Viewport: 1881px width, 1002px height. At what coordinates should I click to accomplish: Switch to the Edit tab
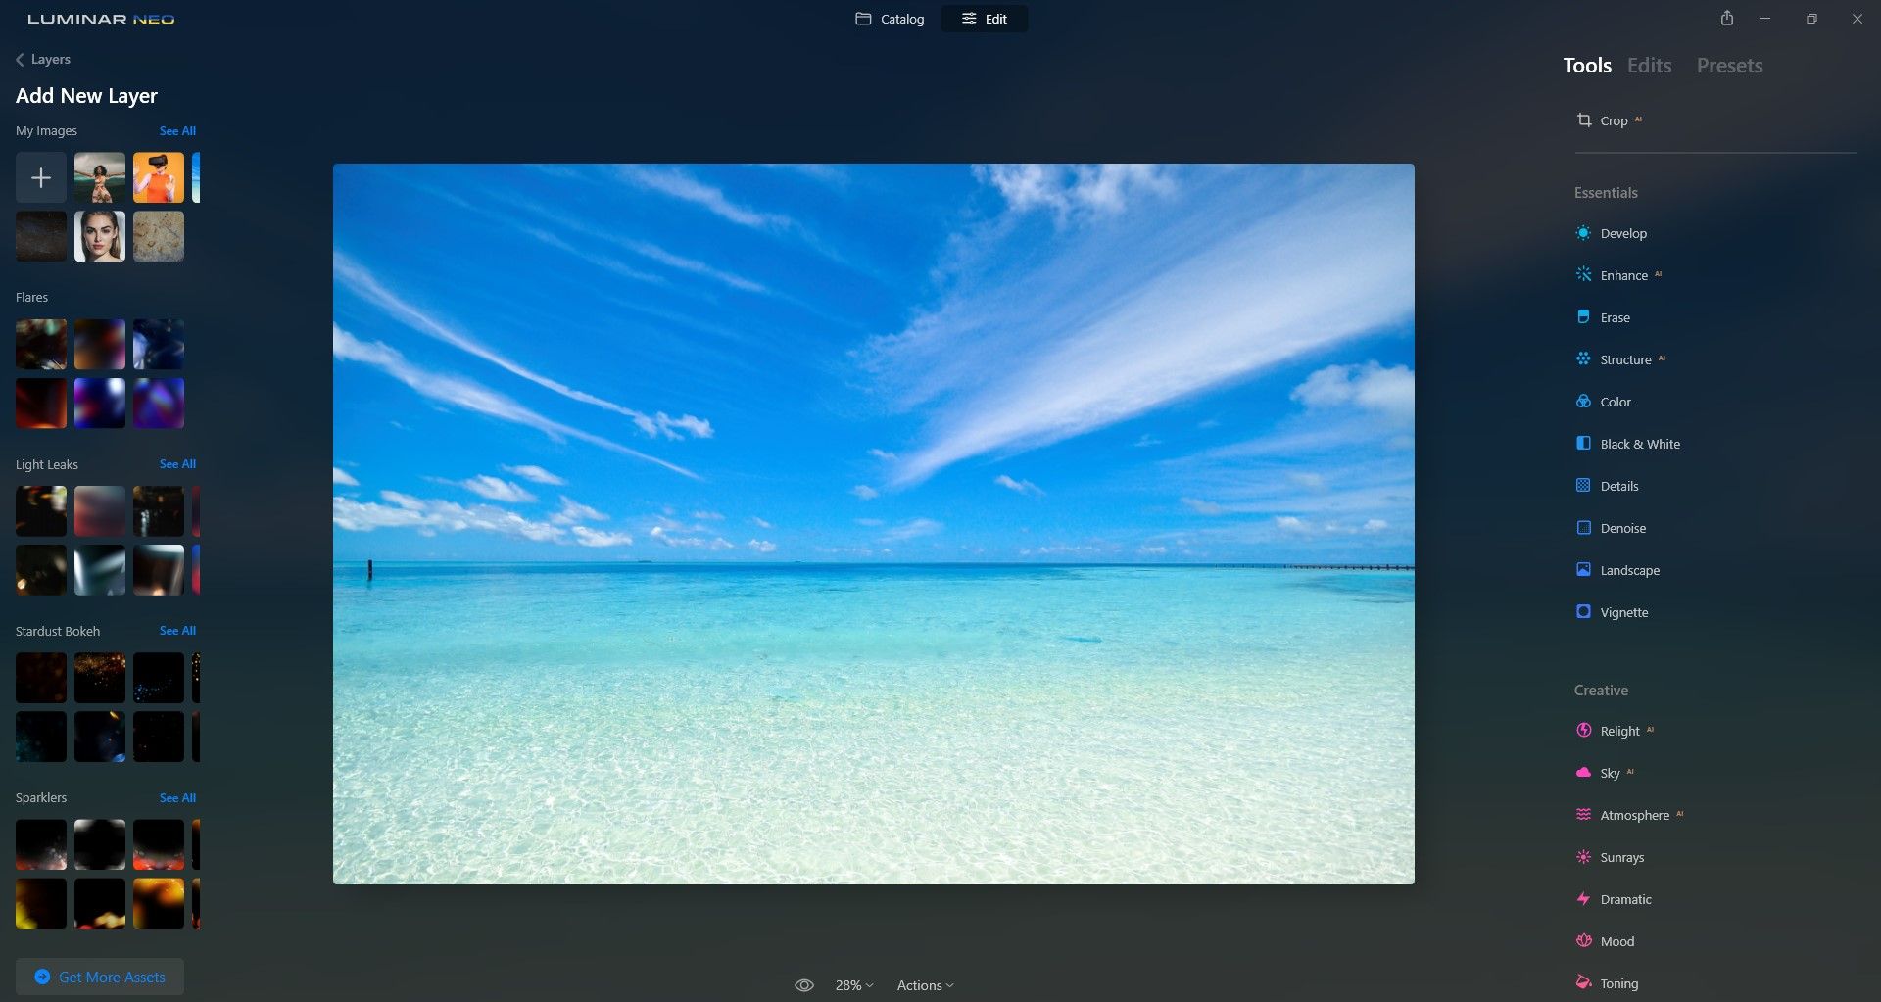coord(985,19)
